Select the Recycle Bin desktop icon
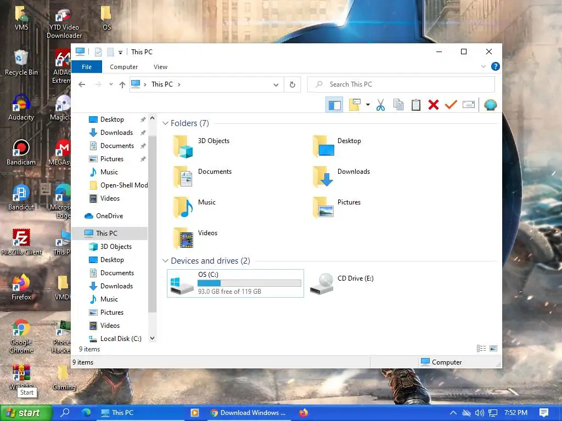The width and height of the screenshot is (562, 421). click(x=21, y=63)
